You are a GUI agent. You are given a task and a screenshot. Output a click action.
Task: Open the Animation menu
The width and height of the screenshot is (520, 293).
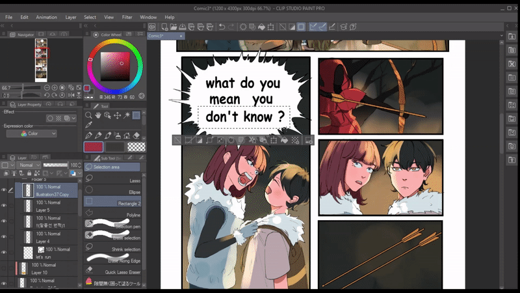click(x=46, y=18)
